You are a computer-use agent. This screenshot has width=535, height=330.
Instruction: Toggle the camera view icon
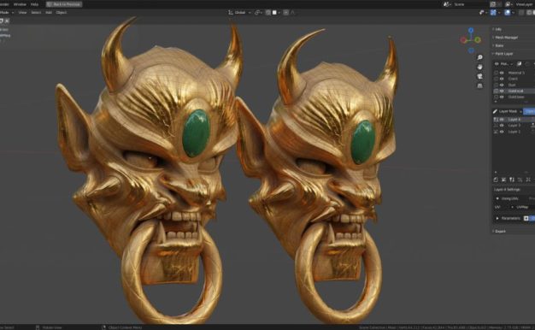click(479, 76)
